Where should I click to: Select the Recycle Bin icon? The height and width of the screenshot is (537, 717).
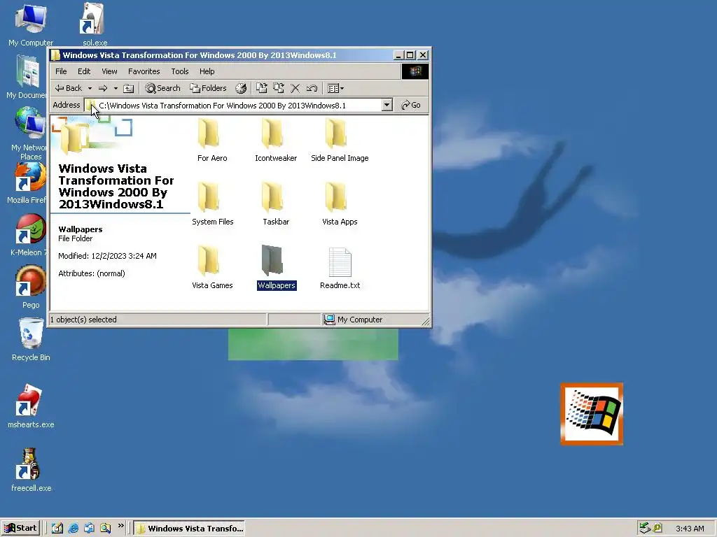(31, 339)
